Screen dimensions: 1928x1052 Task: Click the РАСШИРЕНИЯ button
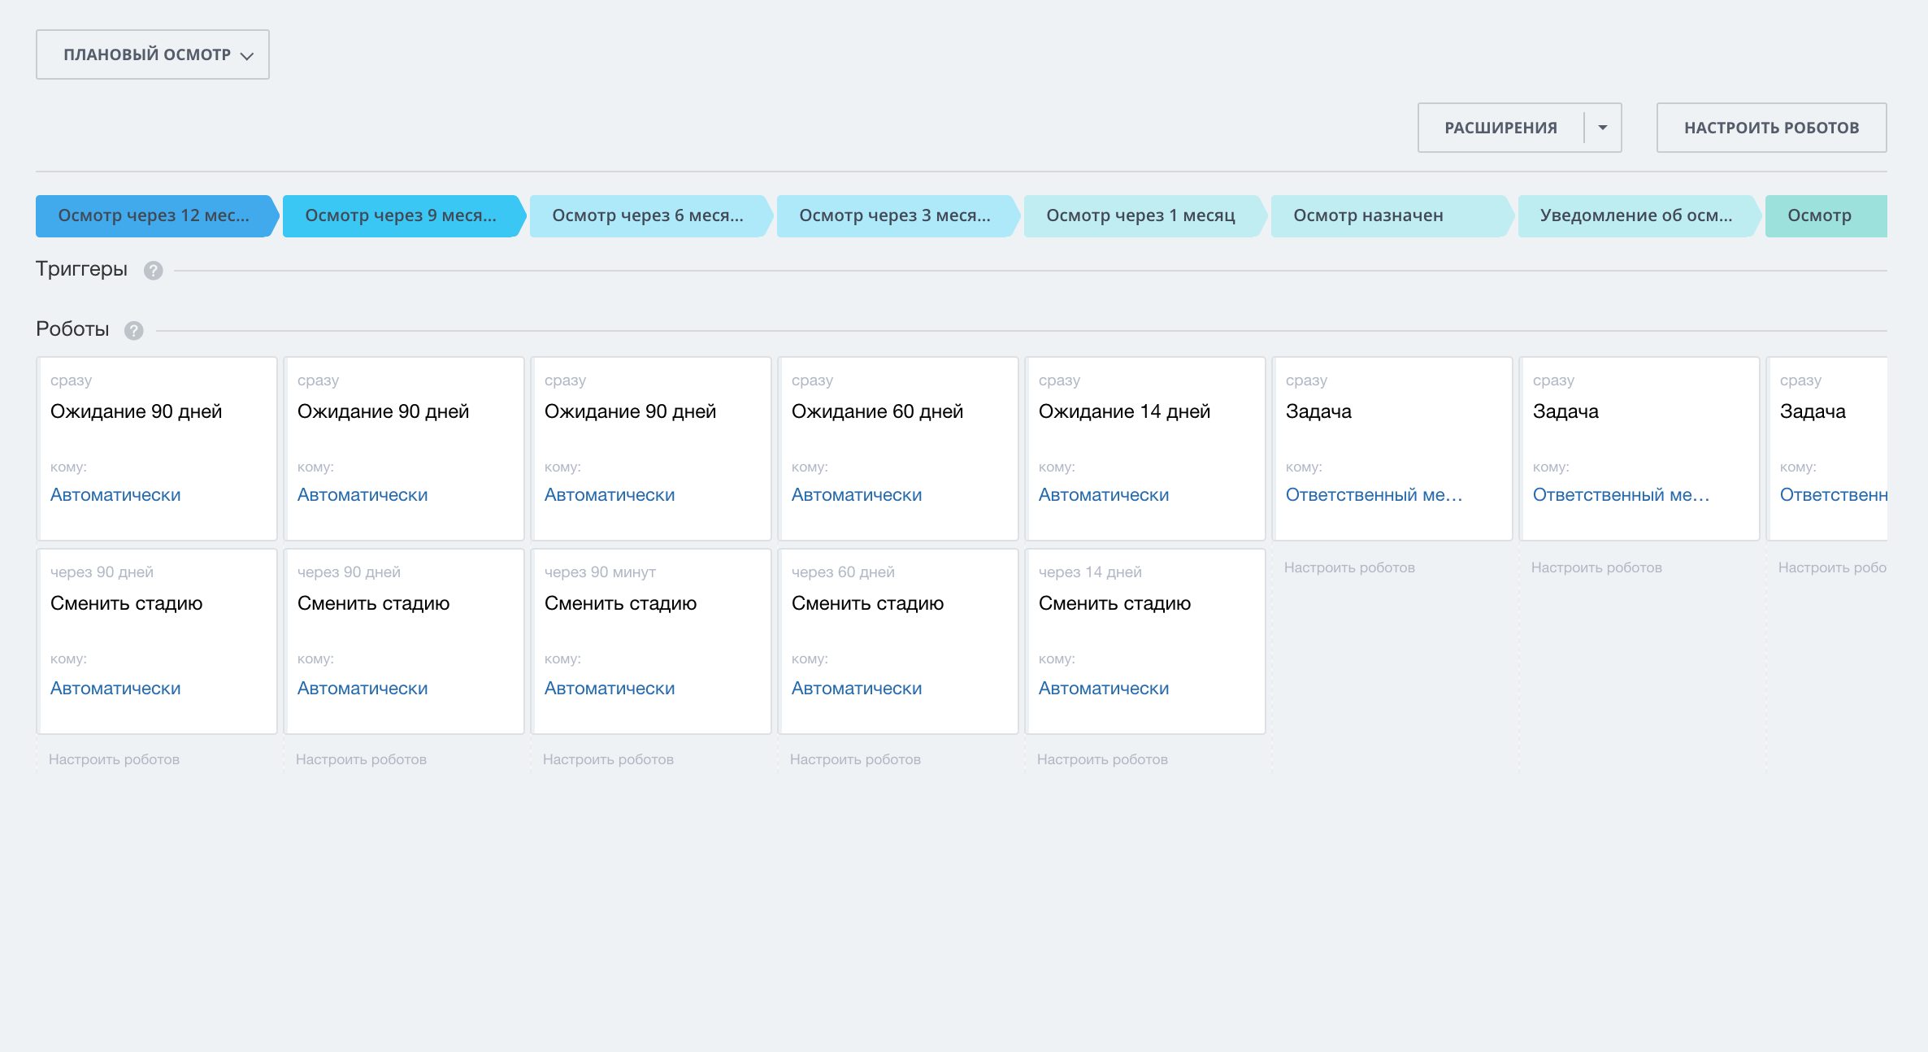click(x=1500, y=128)
